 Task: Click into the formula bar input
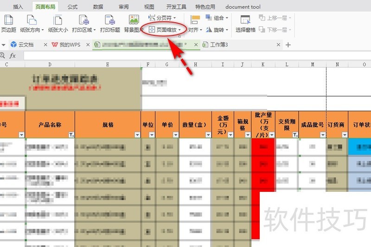coord(197,56)
